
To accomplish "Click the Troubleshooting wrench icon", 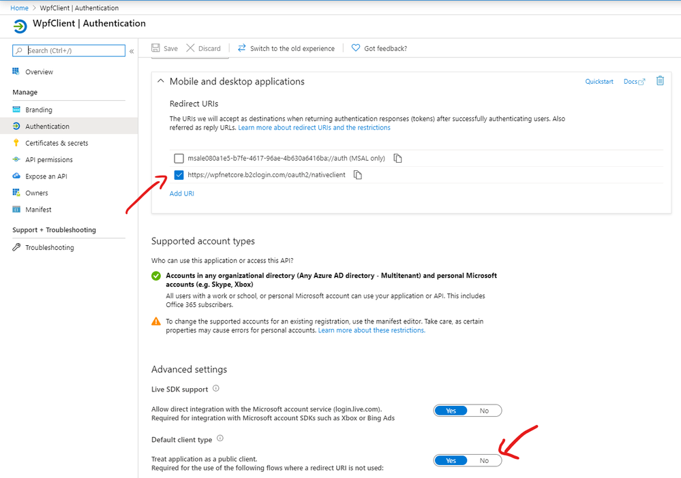I will [16, 247].
